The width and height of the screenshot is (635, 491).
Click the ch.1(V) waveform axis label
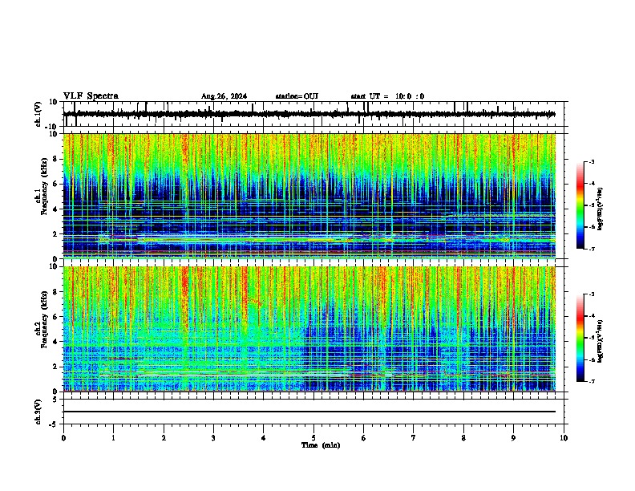(x=38, y=114)
